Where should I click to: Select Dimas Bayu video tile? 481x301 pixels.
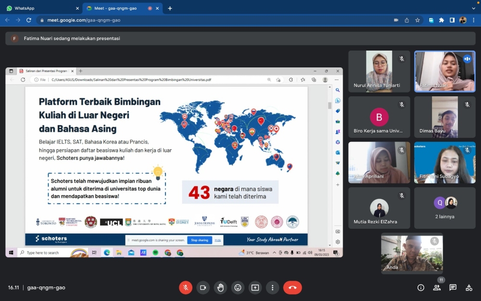(x=445, y=117)
